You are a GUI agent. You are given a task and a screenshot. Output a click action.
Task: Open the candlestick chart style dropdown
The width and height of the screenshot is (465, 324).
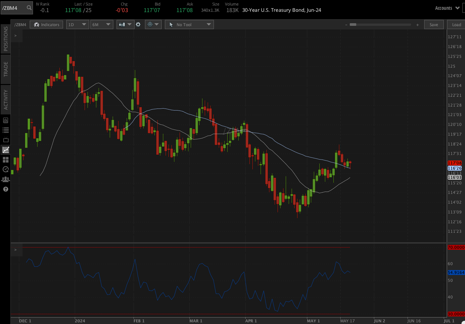click(x=125, y=25)
